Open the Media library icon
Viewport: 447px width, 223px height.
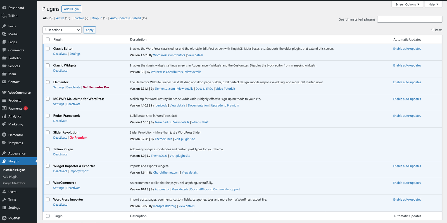pos(4,34)
